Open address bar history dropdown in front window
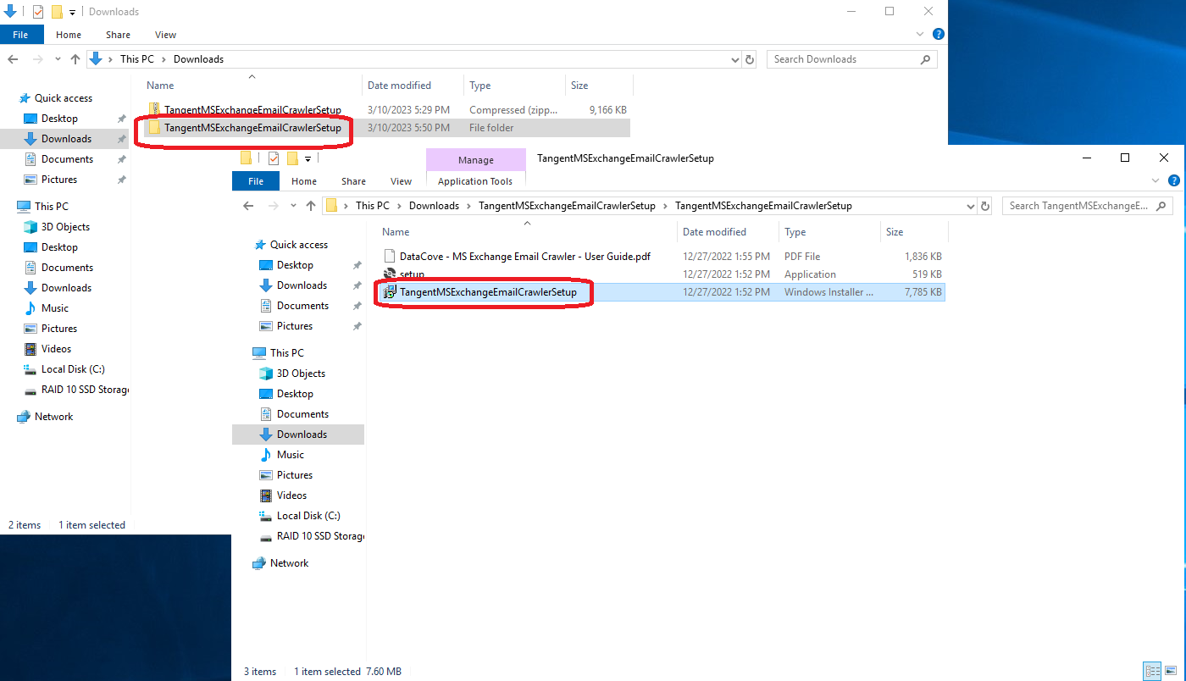 coord(970,206)
